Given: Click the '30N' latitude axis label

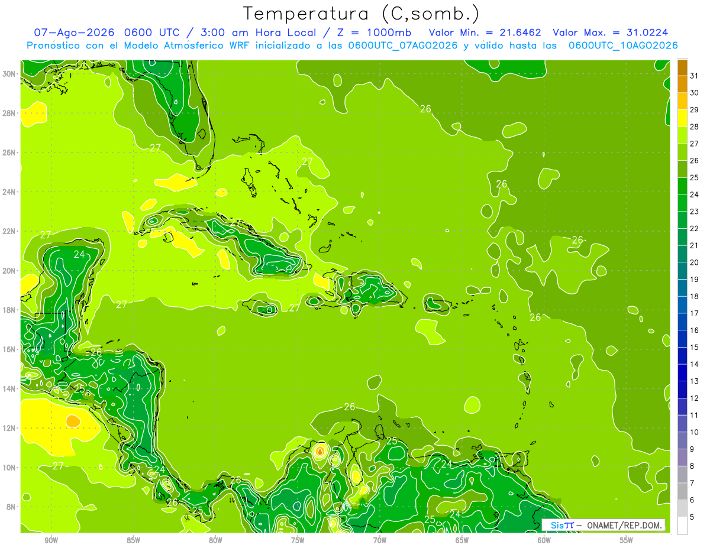Looking at the screenshot, I should pos(10,74).
